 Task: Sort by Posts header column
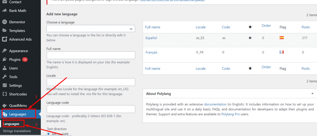pyautogui.click(x=306, y=27)
